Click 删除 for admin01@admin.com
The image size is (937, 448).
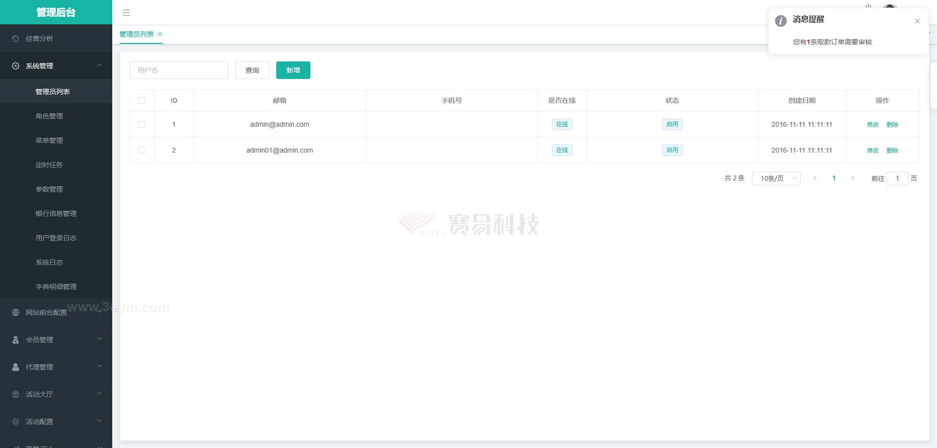892,151
